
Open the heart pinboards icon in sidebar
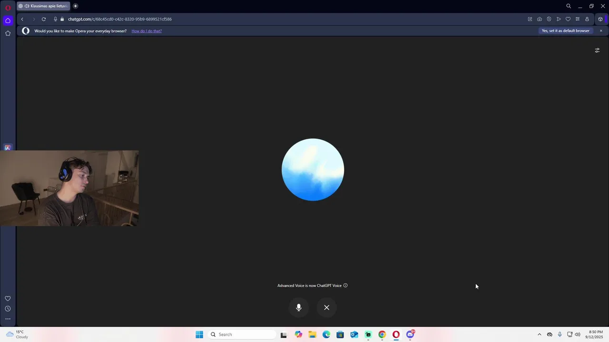[x=8, y=298]
